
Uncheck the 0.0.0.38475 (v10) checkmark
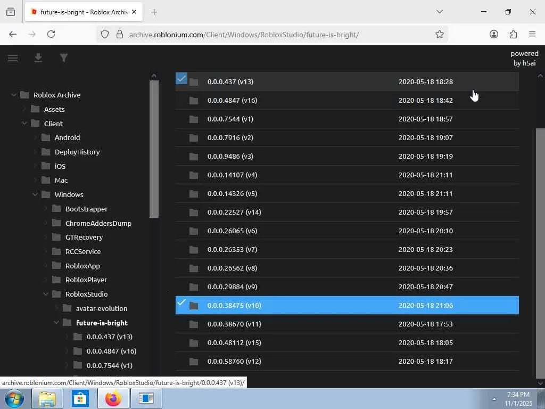click(x=181, y=302)
